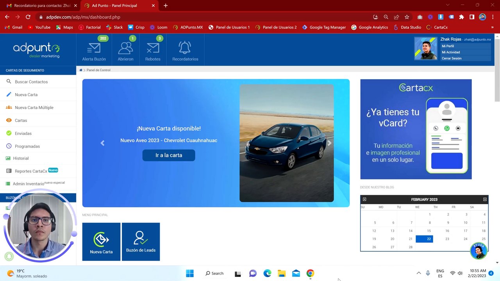Click the Nueva Carta pencil icon in sidebar
The height and width of the screenshot is (281, 500).
coord(9,94)
